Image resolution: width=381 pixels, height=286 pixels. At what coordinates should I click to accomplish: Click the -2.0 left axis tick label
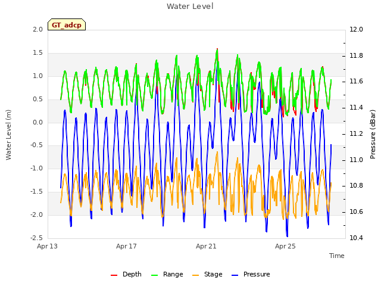pyautogui.click(x=36, y=214)
